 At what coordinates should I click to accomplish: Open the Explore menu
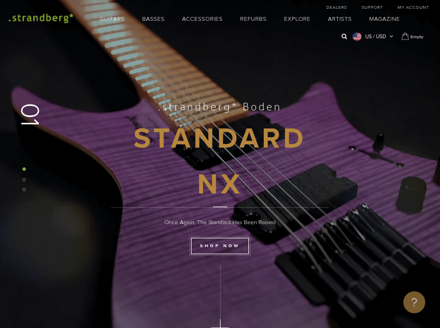297,19
